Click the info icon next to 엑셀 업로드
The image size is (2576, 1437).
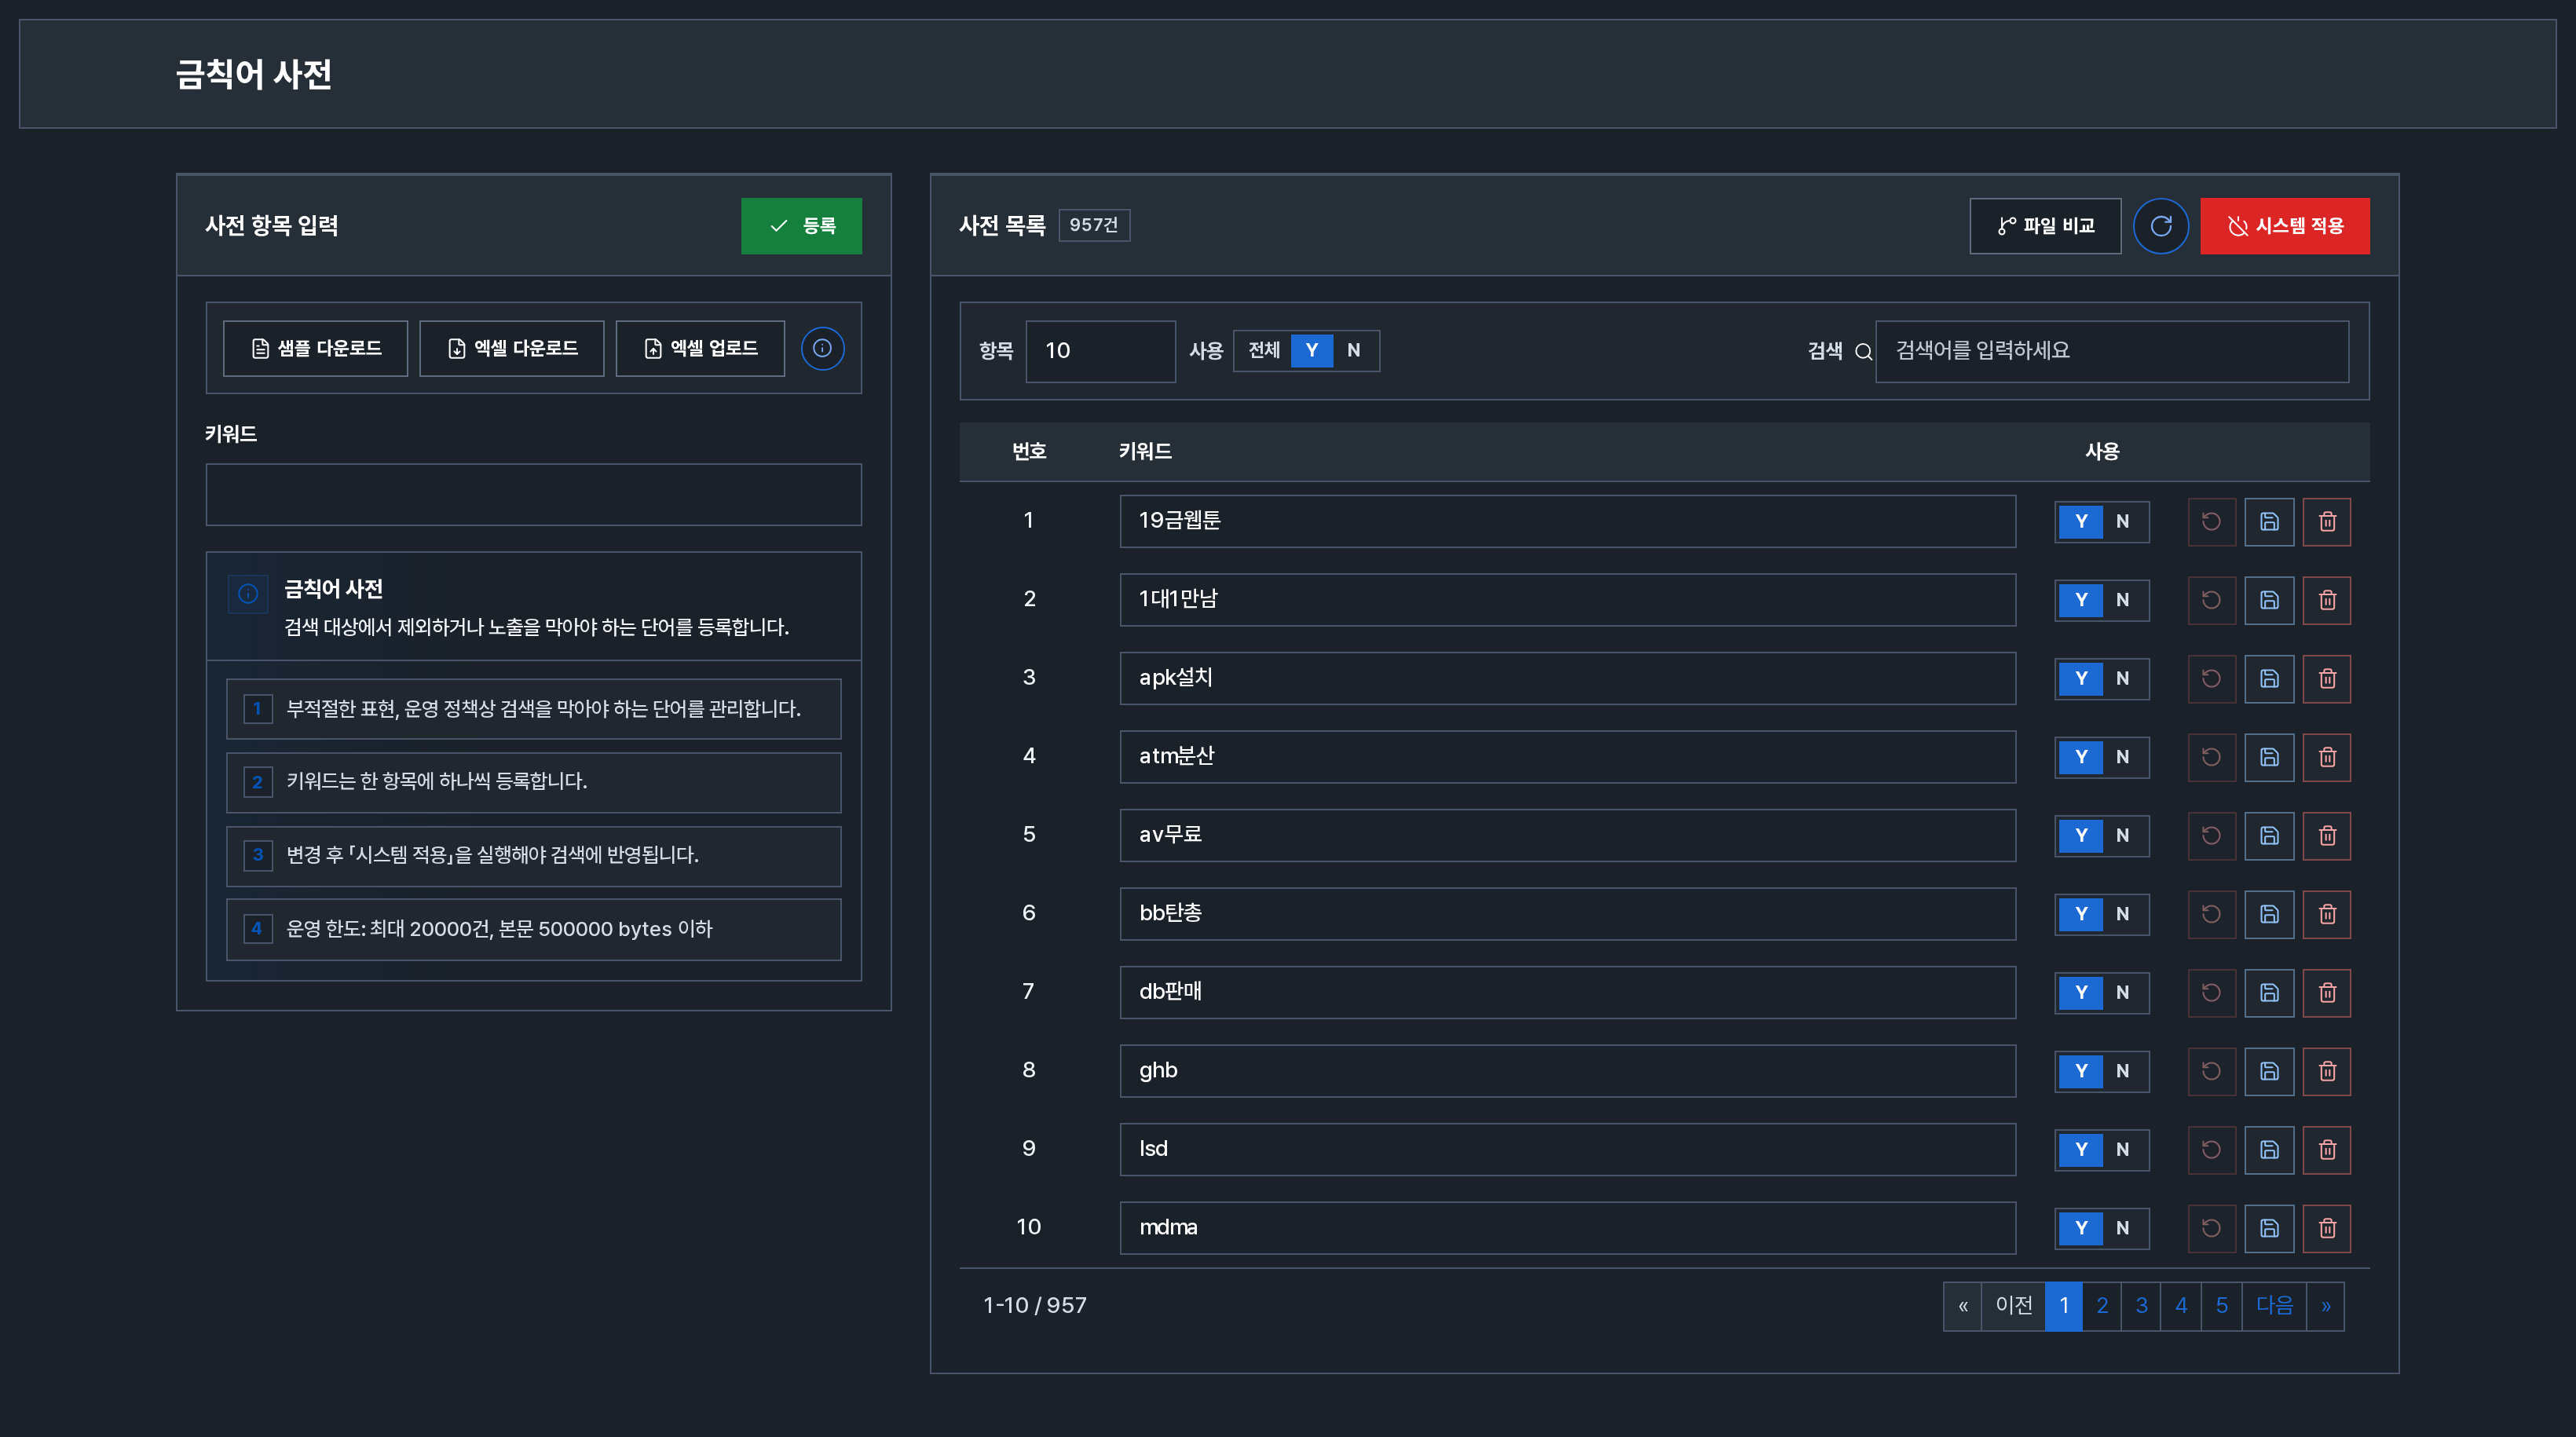822,348
